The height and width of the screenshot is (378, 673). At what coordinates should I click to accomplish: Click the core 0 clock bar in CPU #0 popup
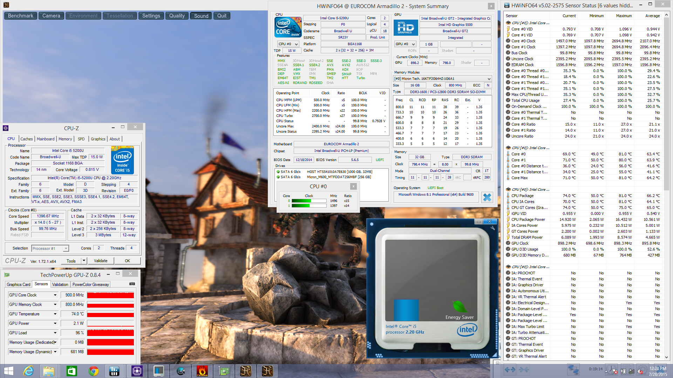(309, 201)
